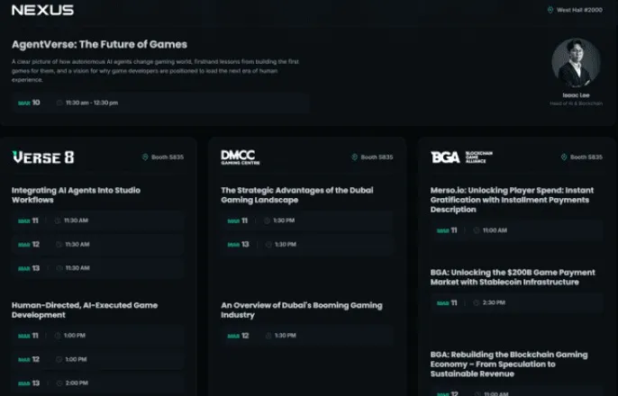Viewport: 618px width, 396px height.
Task: Click the Head of AI & Blockchain subtitle
Action: point(576,103)
